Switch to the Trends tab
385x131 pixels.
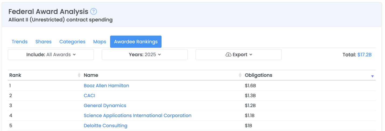coord(20,42)
